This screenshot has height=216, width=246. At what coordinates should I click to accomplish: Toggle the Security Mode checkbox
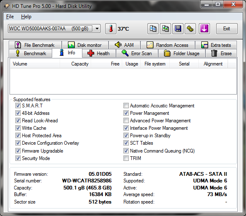(x=18, y=158)
